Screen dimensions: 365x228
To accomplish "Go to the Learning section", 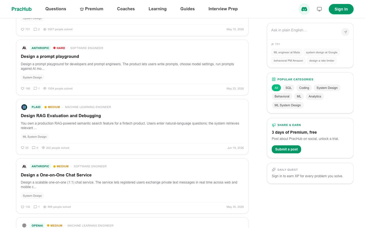I will click(x=157, y=9).
